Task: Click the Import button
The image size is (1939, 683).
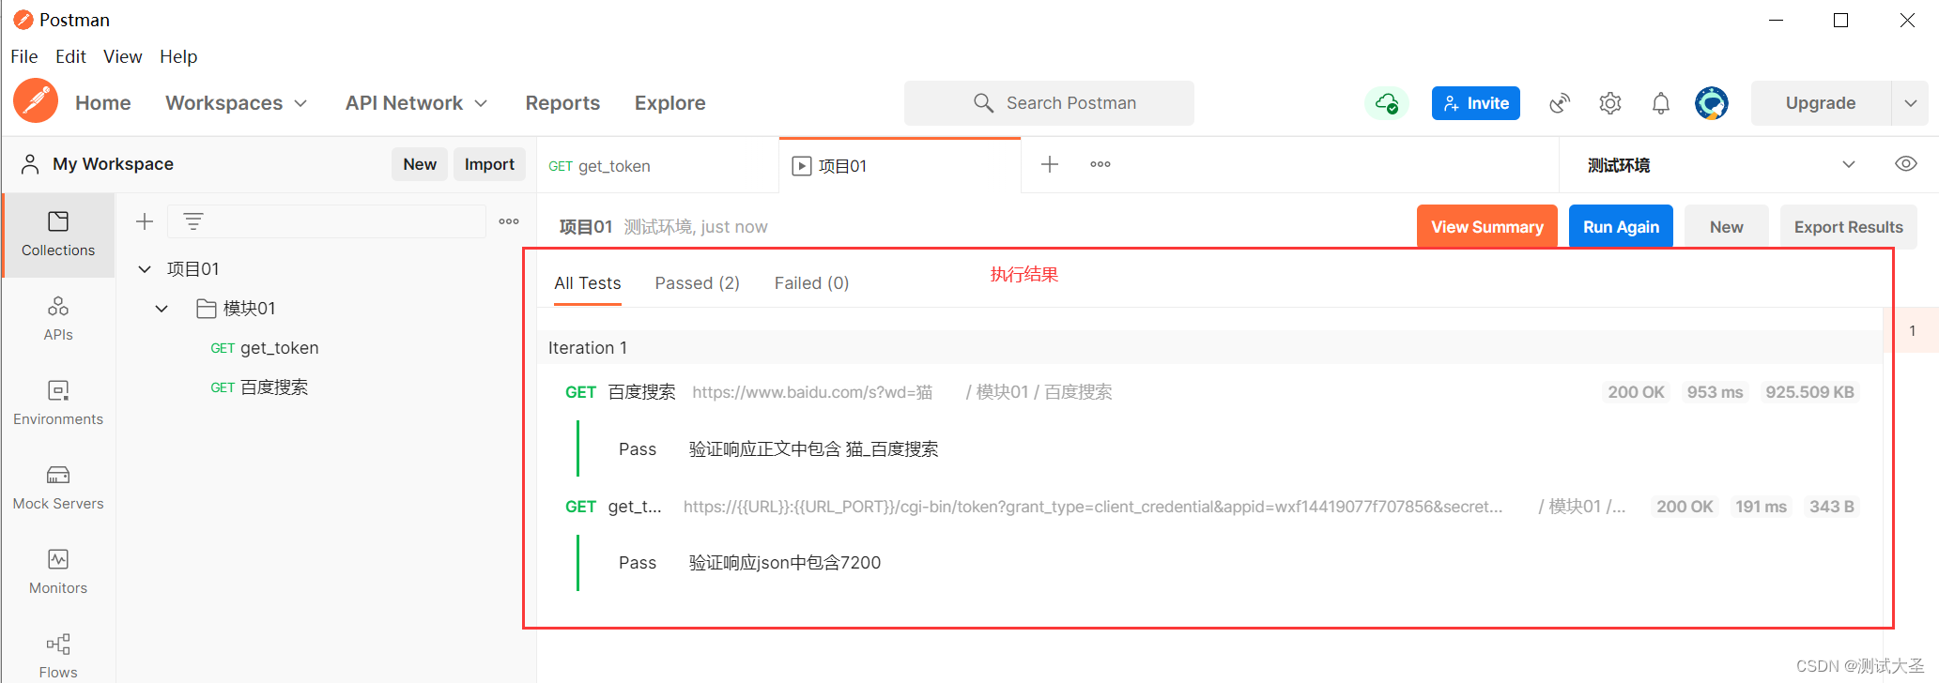Action: coord(489,164)
